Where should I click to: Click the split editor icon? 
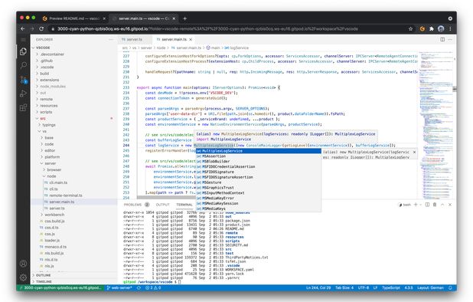pyautogui.click(x=442, y=40)
